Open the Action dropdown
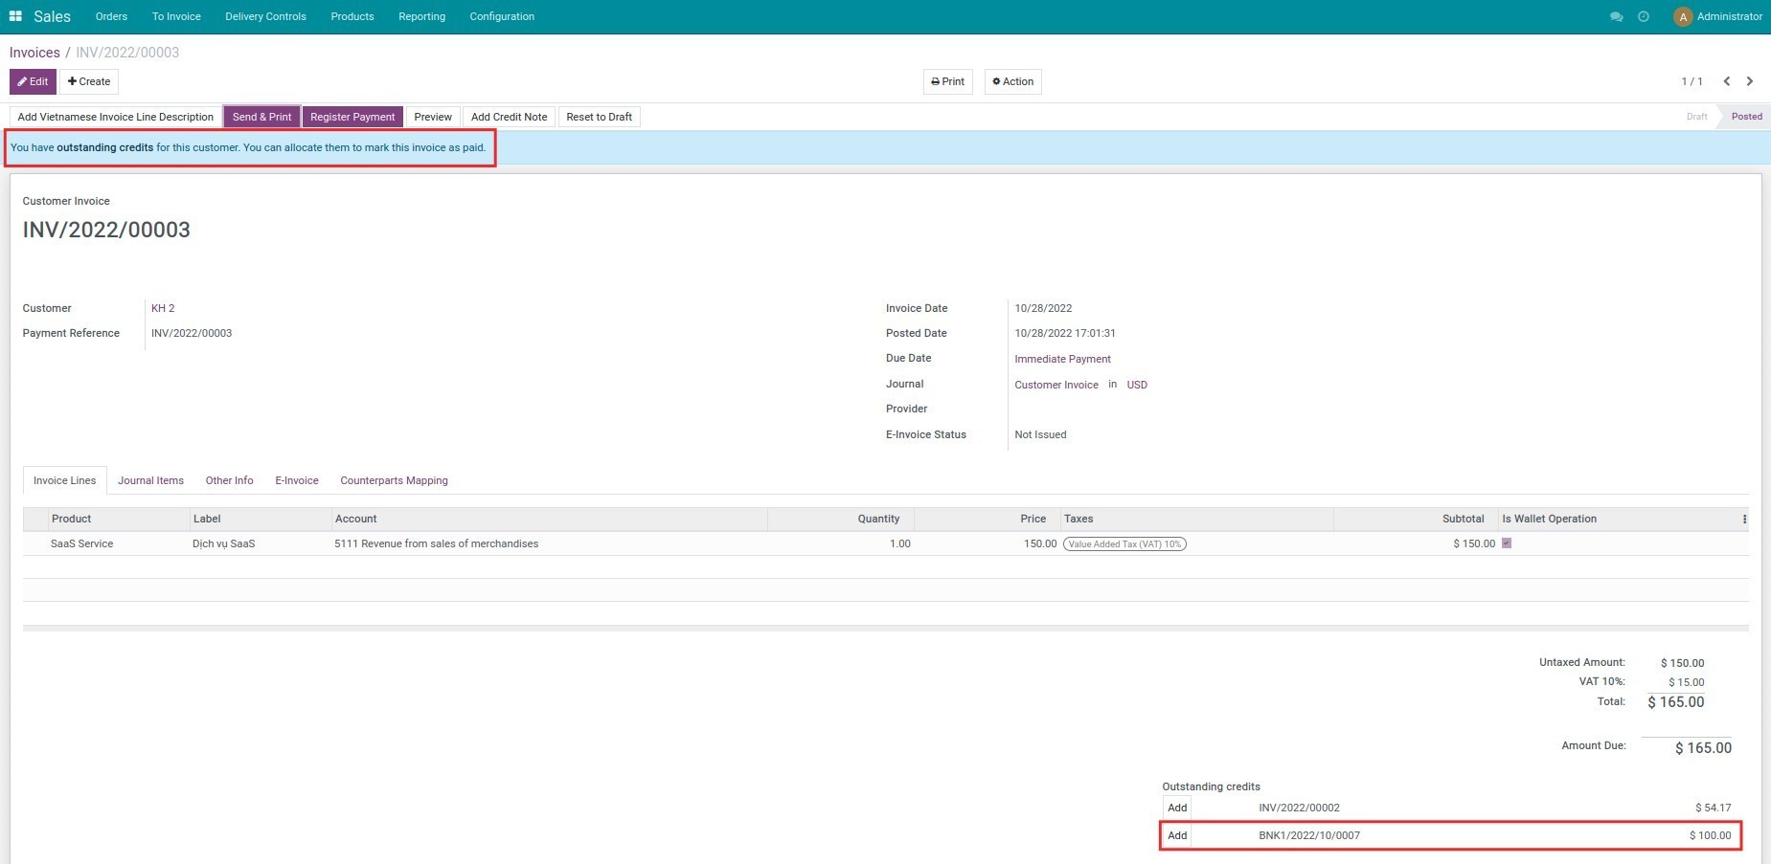Screen dimensions: 1771x864 pyautogui.click(x=1012, y=81)
